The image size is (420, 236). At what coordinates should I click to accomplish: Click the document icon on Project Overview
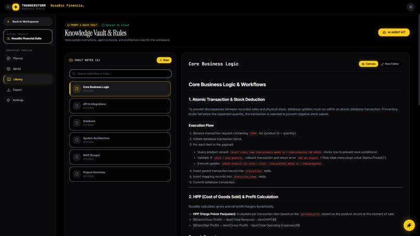pos(77,174)
